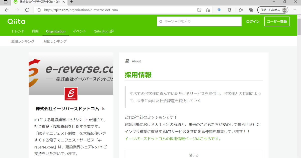Open the Extensions puzzle icon
The image size is (301, 158).
(229, 10)
